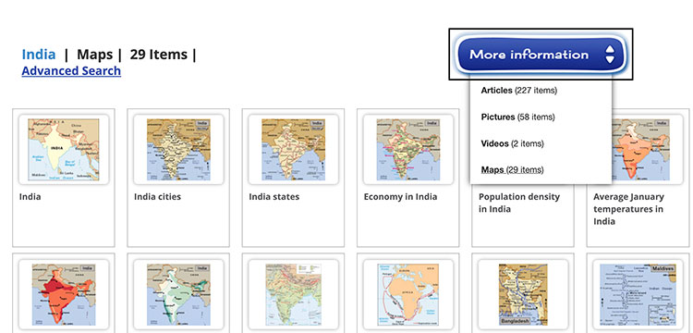Viewport: 693px width, 333px height.
Task: Open the Bangladesh map thumbnail
Action: pyautogui.click(x=523, y=295)
